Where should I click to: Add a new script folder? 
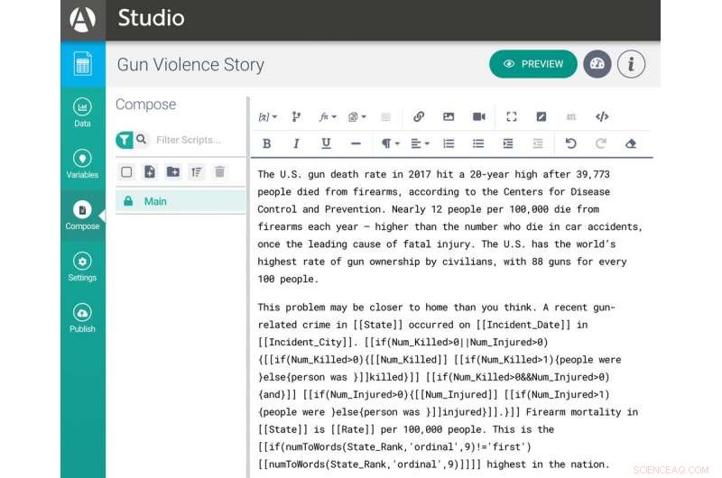pyautogui.click(x=173, y=171)
